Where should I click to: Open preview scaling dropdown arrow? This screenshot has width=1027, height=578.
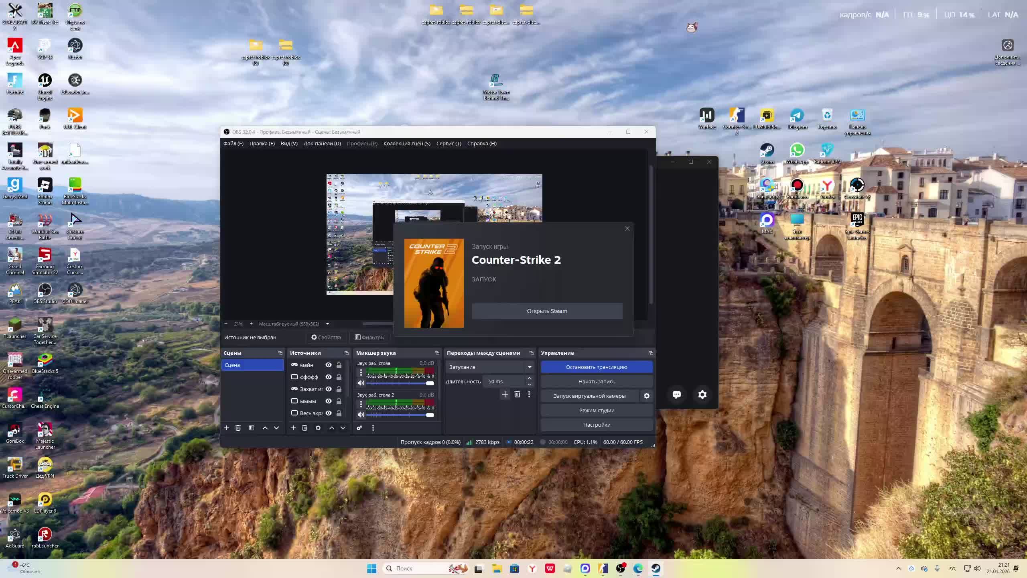pyautogui.click(x=327, y=324)
